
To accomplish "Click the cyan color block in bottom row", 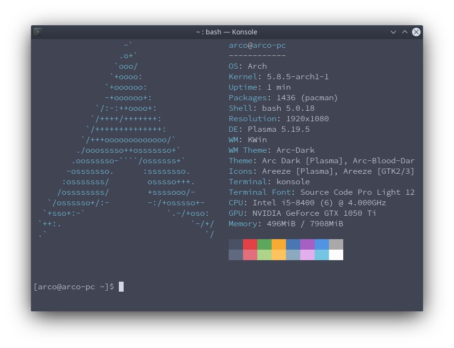I will 322,255.
